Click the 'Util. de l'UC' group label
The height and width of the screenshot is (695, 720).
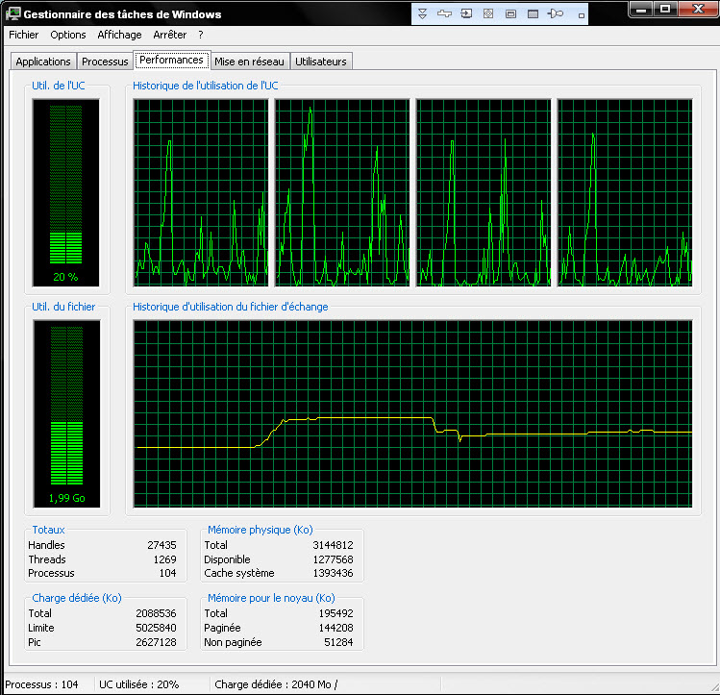click(x=59, y=86)
